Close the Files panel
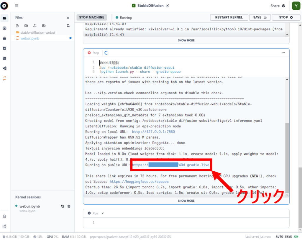The image size is (302, 240). coord(68,18)
